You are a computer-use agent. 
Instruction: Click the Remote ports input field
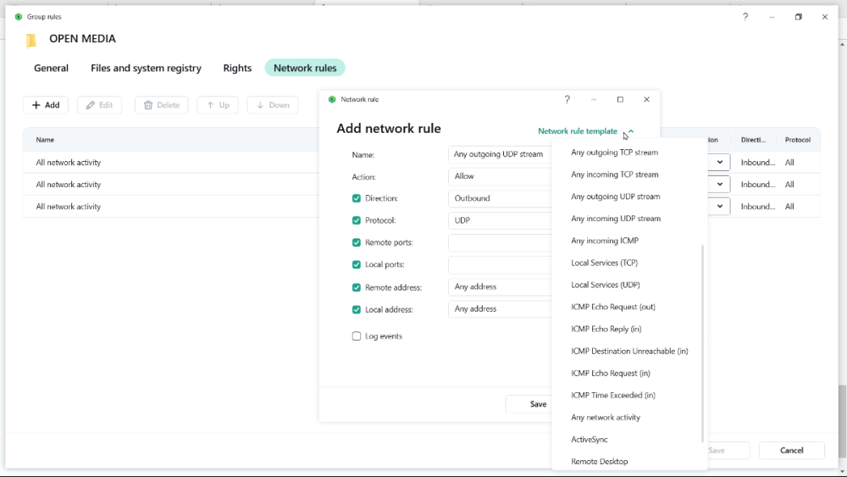click(x=500, y=242)
